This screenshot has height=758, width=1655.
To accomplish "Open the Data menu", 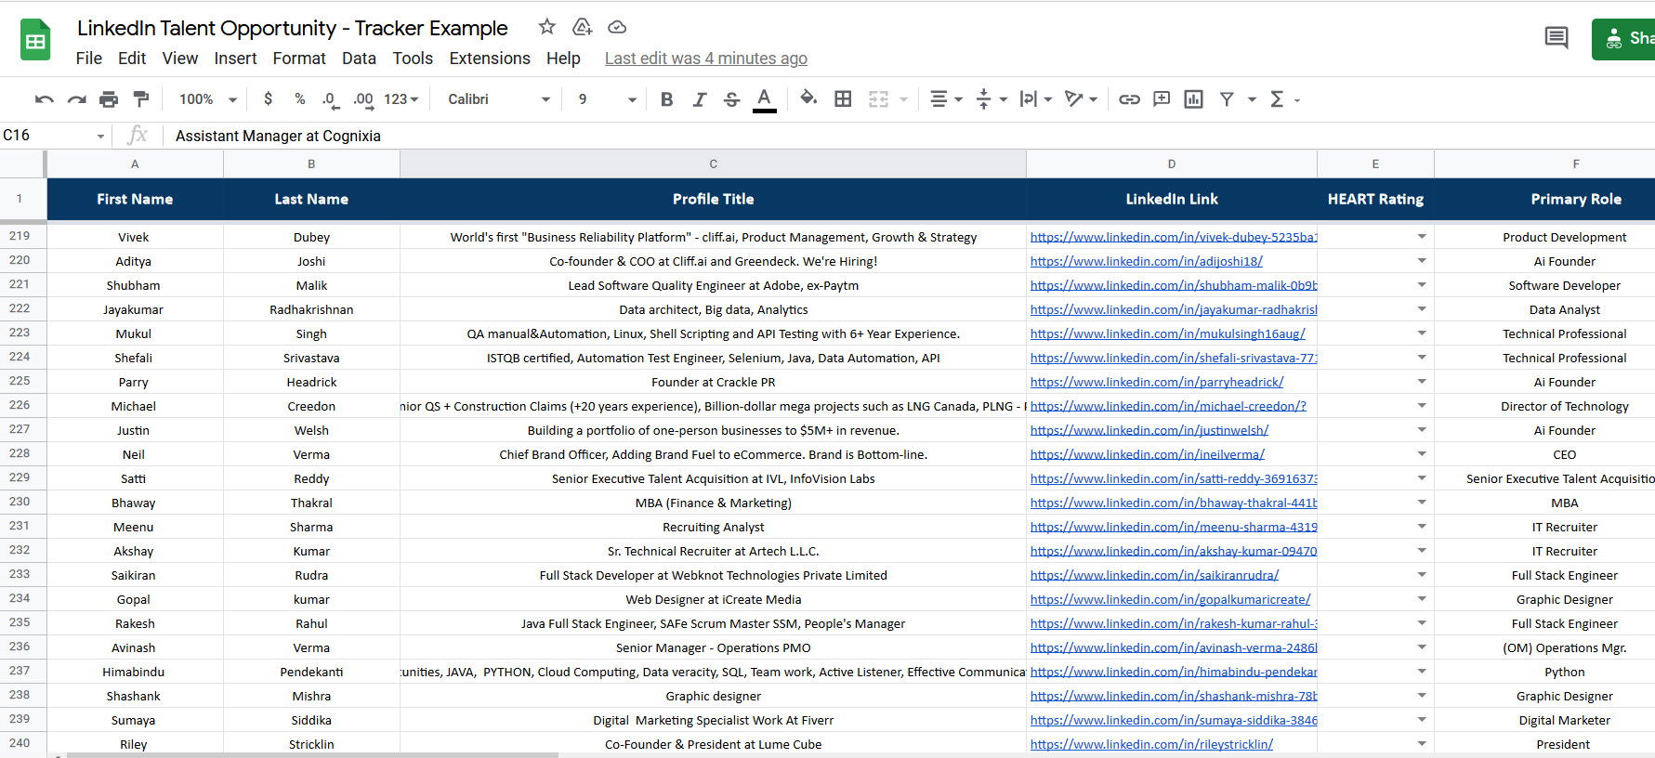I will click(x=359, y=59).
